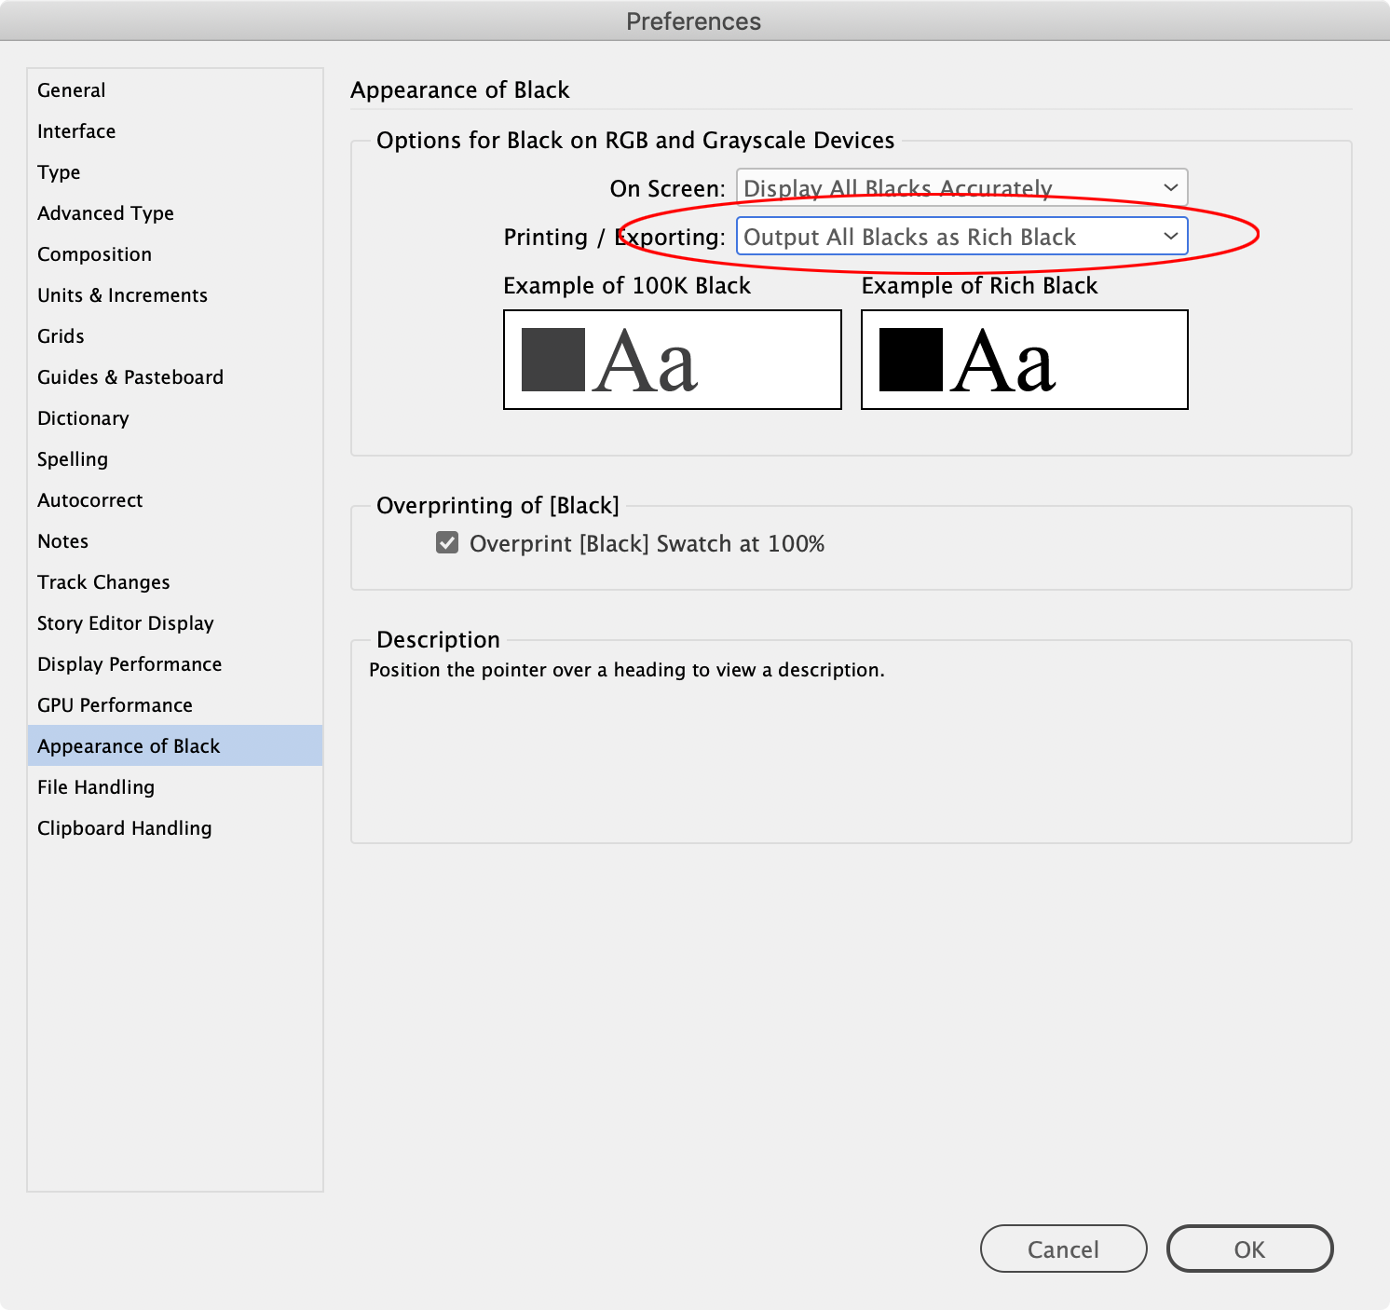Select Clipboard Handling settings
1390x1310 pixels.
(124, 827)
